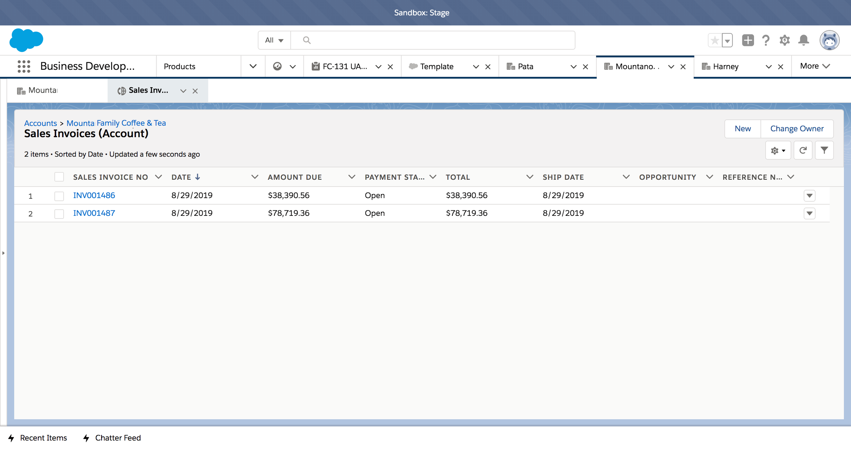Screen dimensions: 851x450
Task: Open the App Launcher grid icon
Action: pos(24,66)
